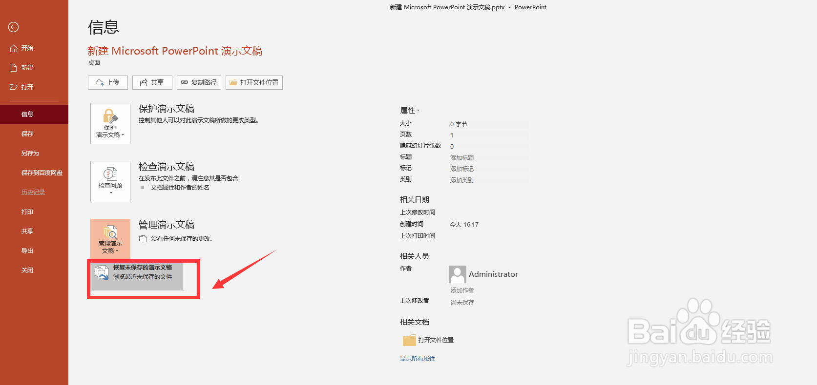Viewport: 817px width, 385px height.
Task: Open the 检查问题 dropdown button
Action: (x=110, y=181)
